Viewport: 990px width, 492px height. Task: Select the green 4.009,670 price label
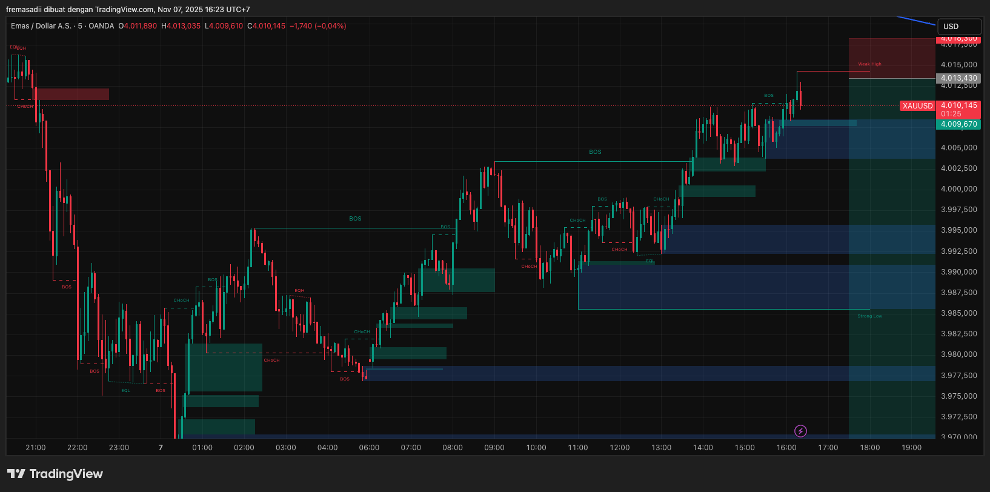[x=958, y=124]
